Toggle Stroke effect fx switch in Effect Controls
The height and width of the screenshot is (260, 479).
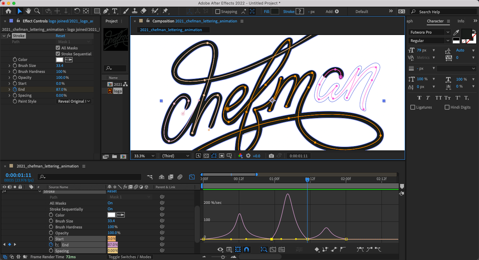[x=9, y=36]
